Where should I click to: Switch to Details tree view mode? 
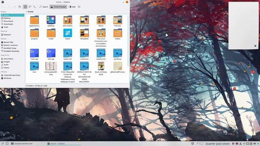tap(35, 7)
